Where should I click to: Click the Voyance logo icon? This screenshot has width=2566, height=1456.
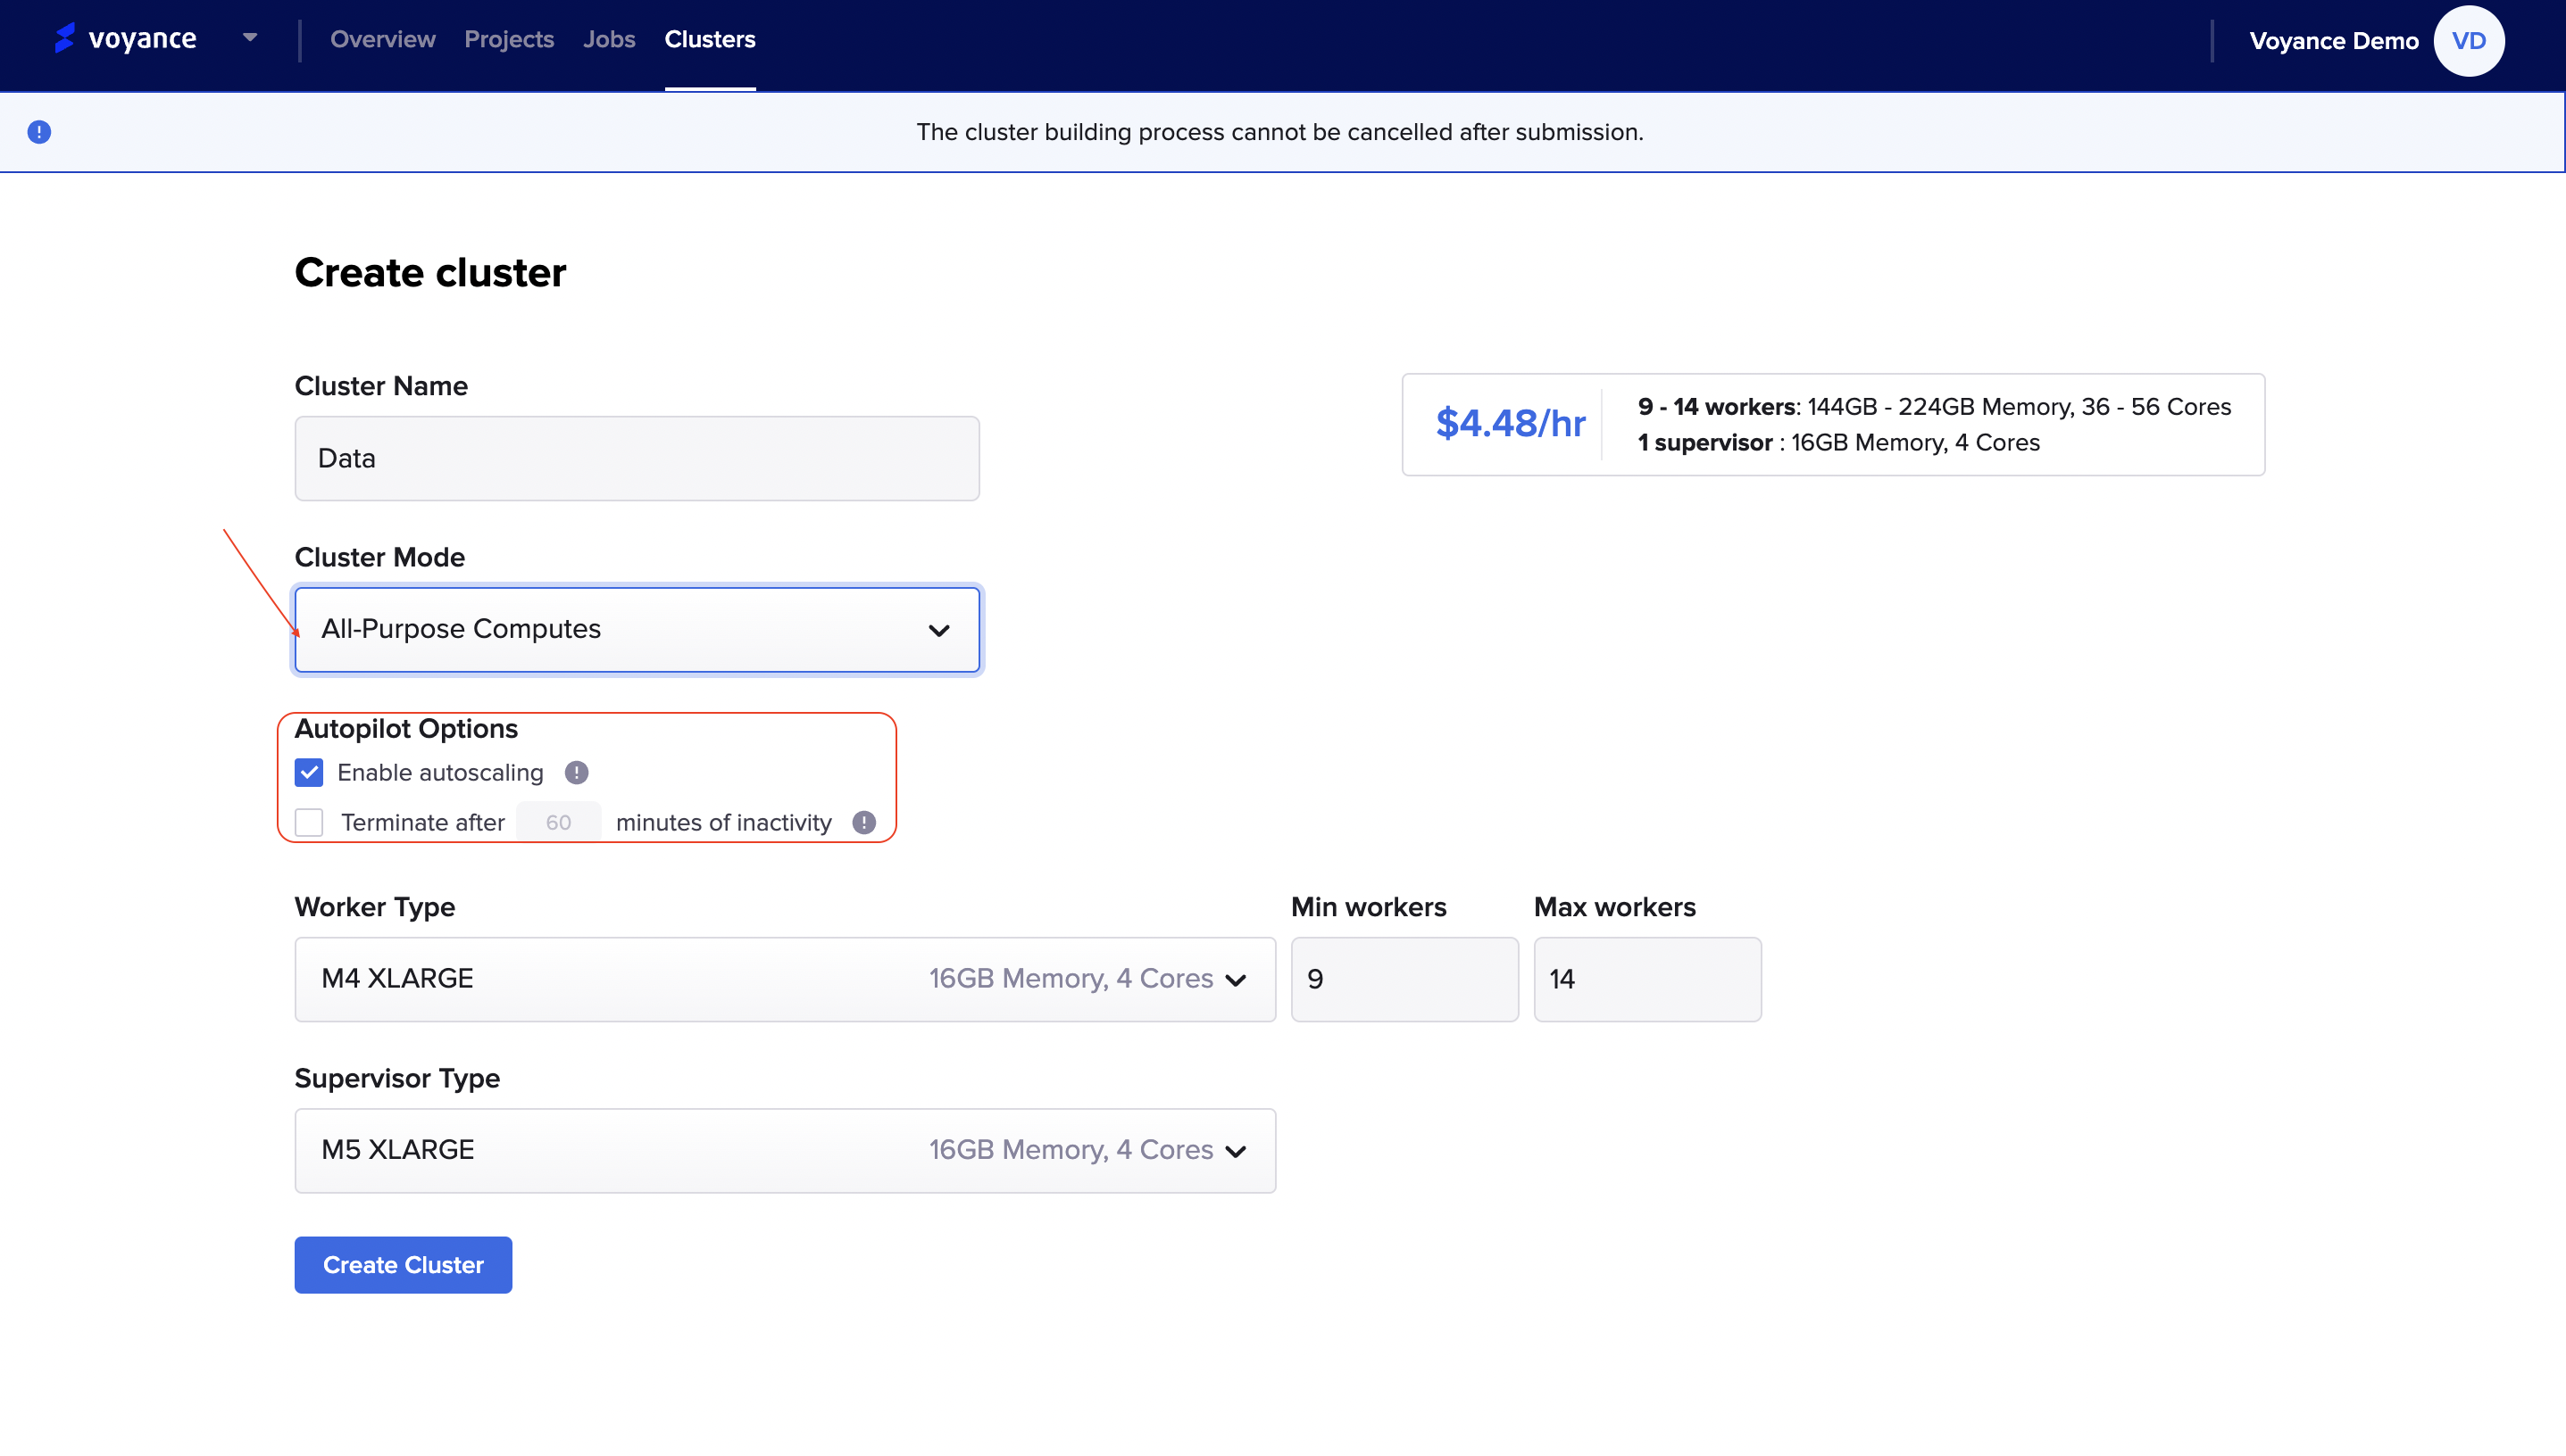(65, 38)
